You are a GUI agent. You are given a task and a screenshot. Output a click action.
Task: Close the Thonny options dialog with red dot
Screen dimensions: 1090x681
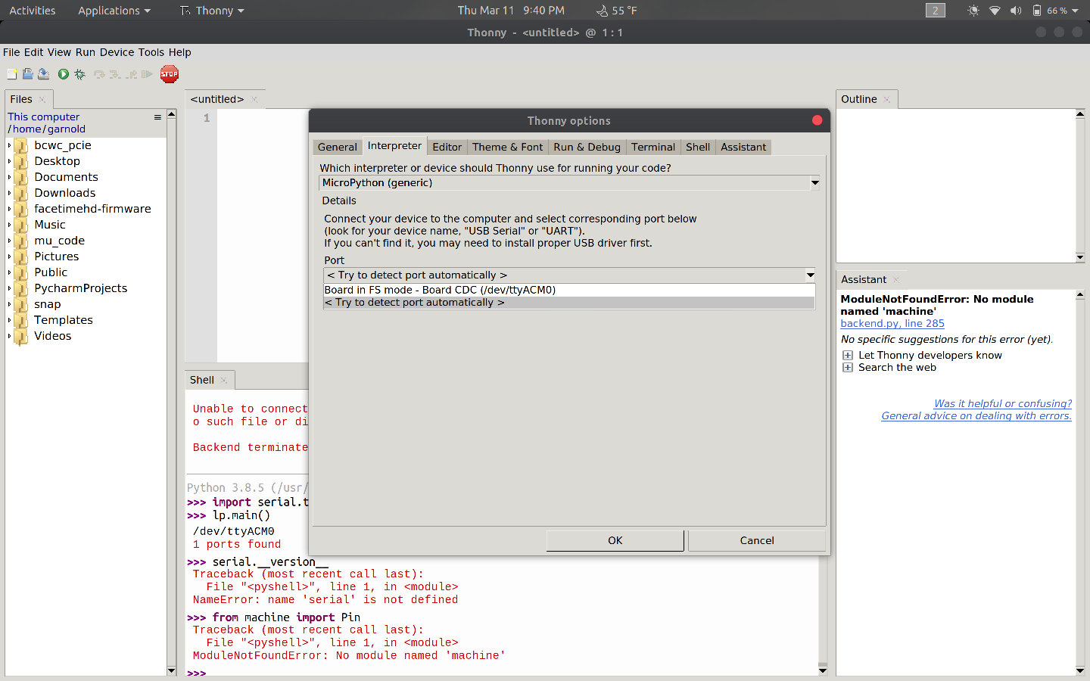click(817, 120)
